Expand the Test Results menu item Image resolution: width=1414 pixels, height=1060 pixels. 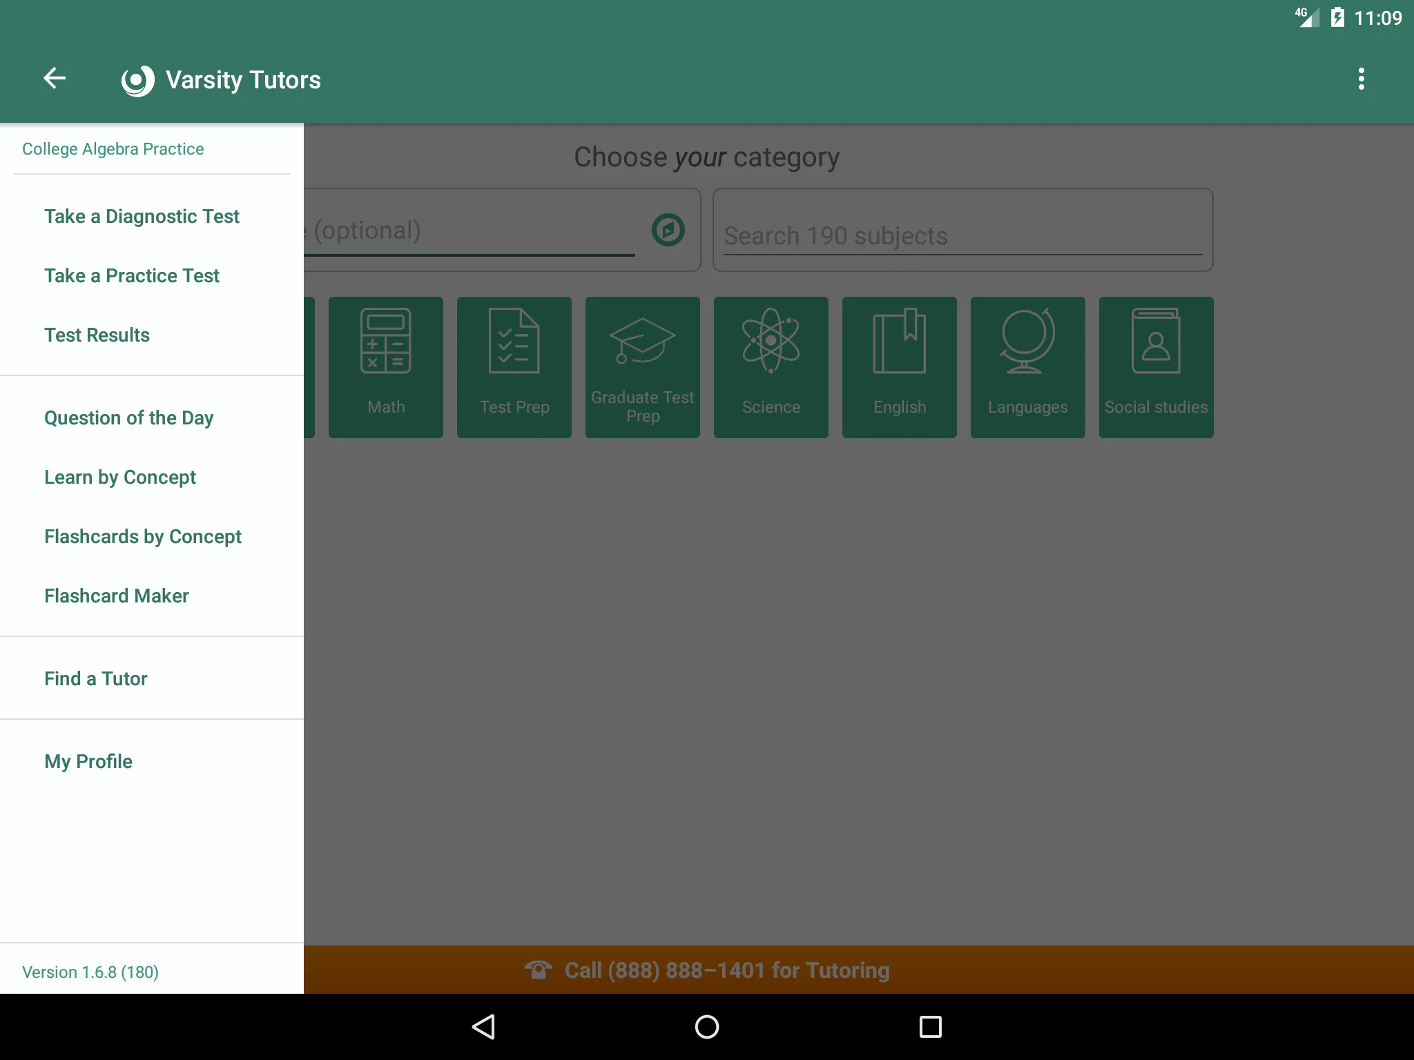tap(96, 334)
